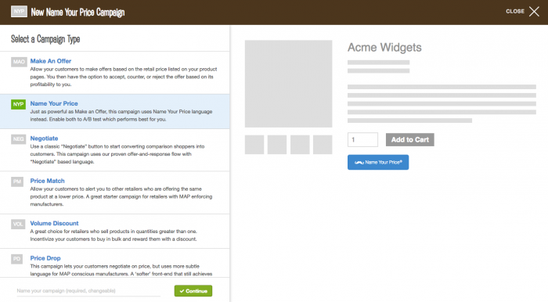Click the green Continue button
This screenshot has height=302, width=548.
[193, 291]
